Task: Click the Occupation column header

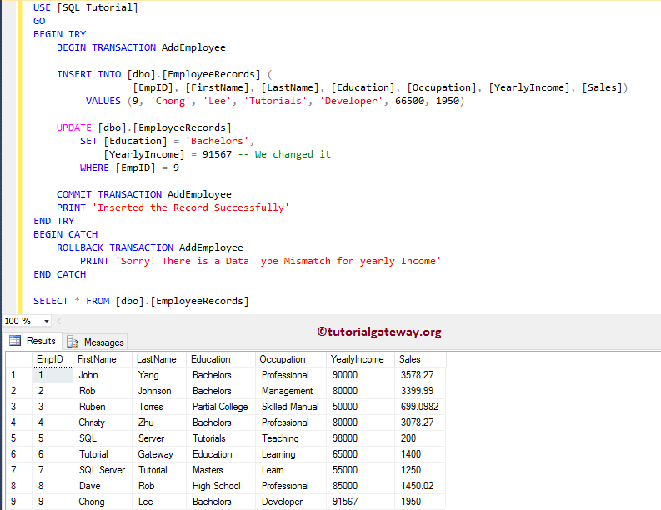Action: click(283, 359)
